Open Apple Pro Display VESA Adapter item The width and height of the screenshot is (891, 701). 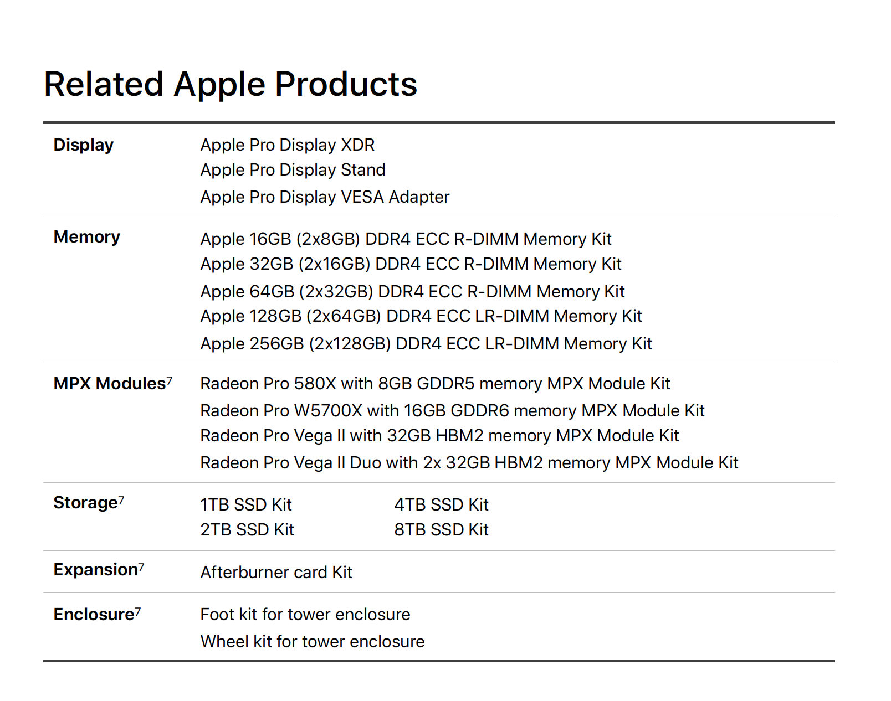(325, 197)
